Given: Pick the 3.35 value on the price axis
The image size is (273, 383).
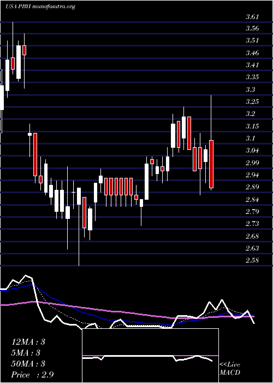Looking at the screenshot, I should click(x=252, y=77).
